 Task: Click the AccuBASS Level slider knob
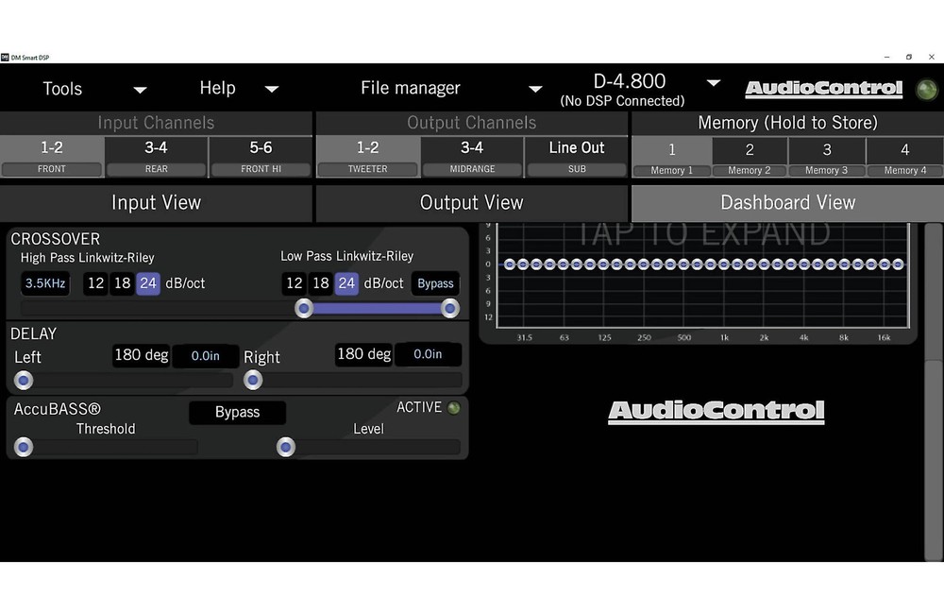click(286, 447)
